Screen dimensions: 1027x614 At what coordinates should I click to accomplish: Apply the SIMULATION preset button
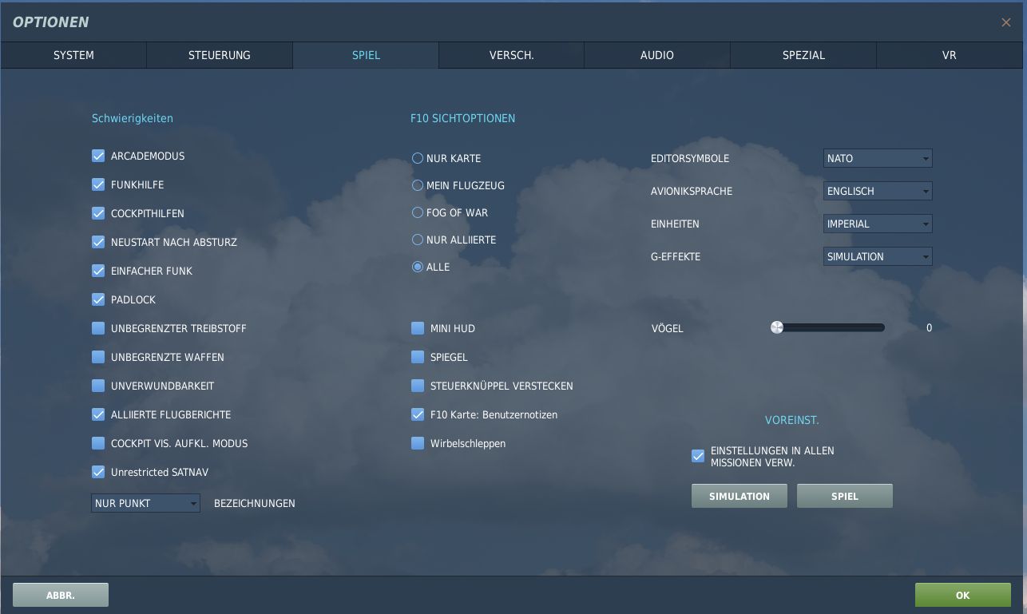(740, 496)
